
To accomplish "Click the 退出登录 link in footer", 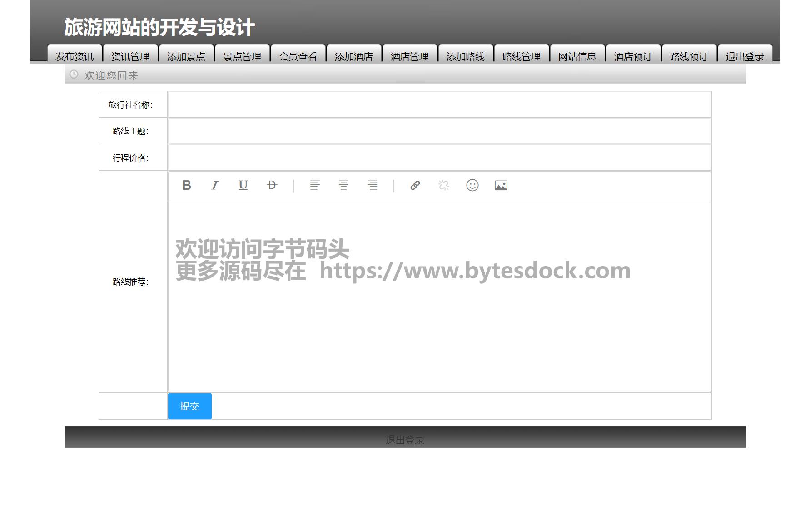I will [405, 440].
